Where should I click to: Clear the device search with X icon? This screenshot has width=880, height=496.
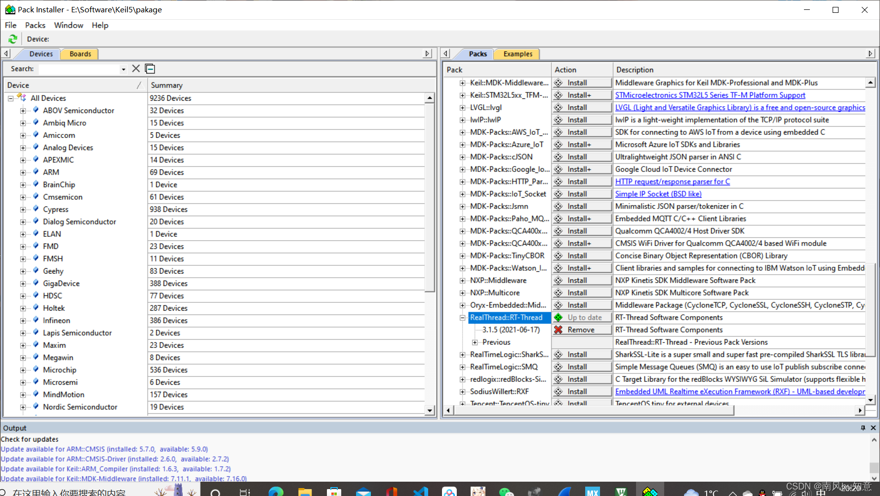[x=136, y=69]
